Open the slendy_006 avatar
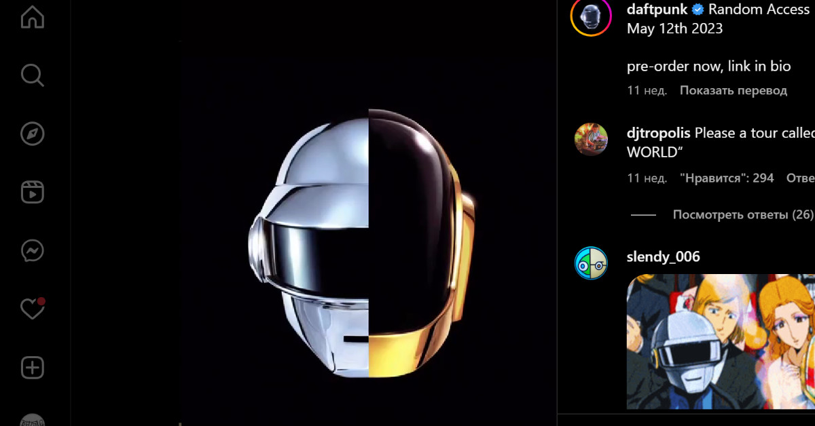Viewport: 815px width, 426px height. click(x=591, y=263)
